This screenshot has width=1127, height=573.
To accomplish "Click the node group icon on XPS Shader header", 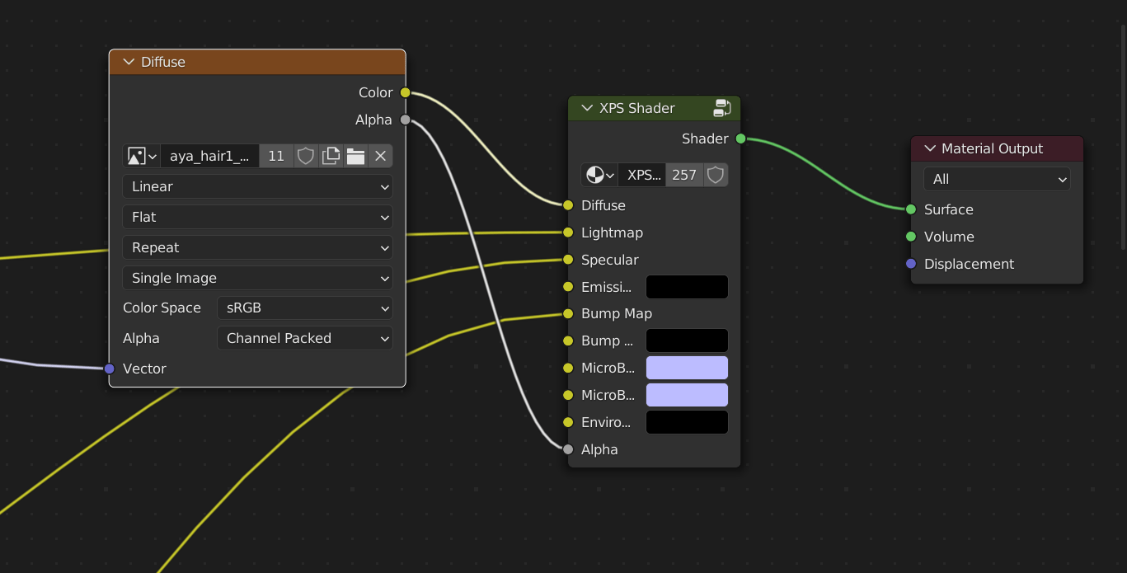I will [x=722, y=108].
